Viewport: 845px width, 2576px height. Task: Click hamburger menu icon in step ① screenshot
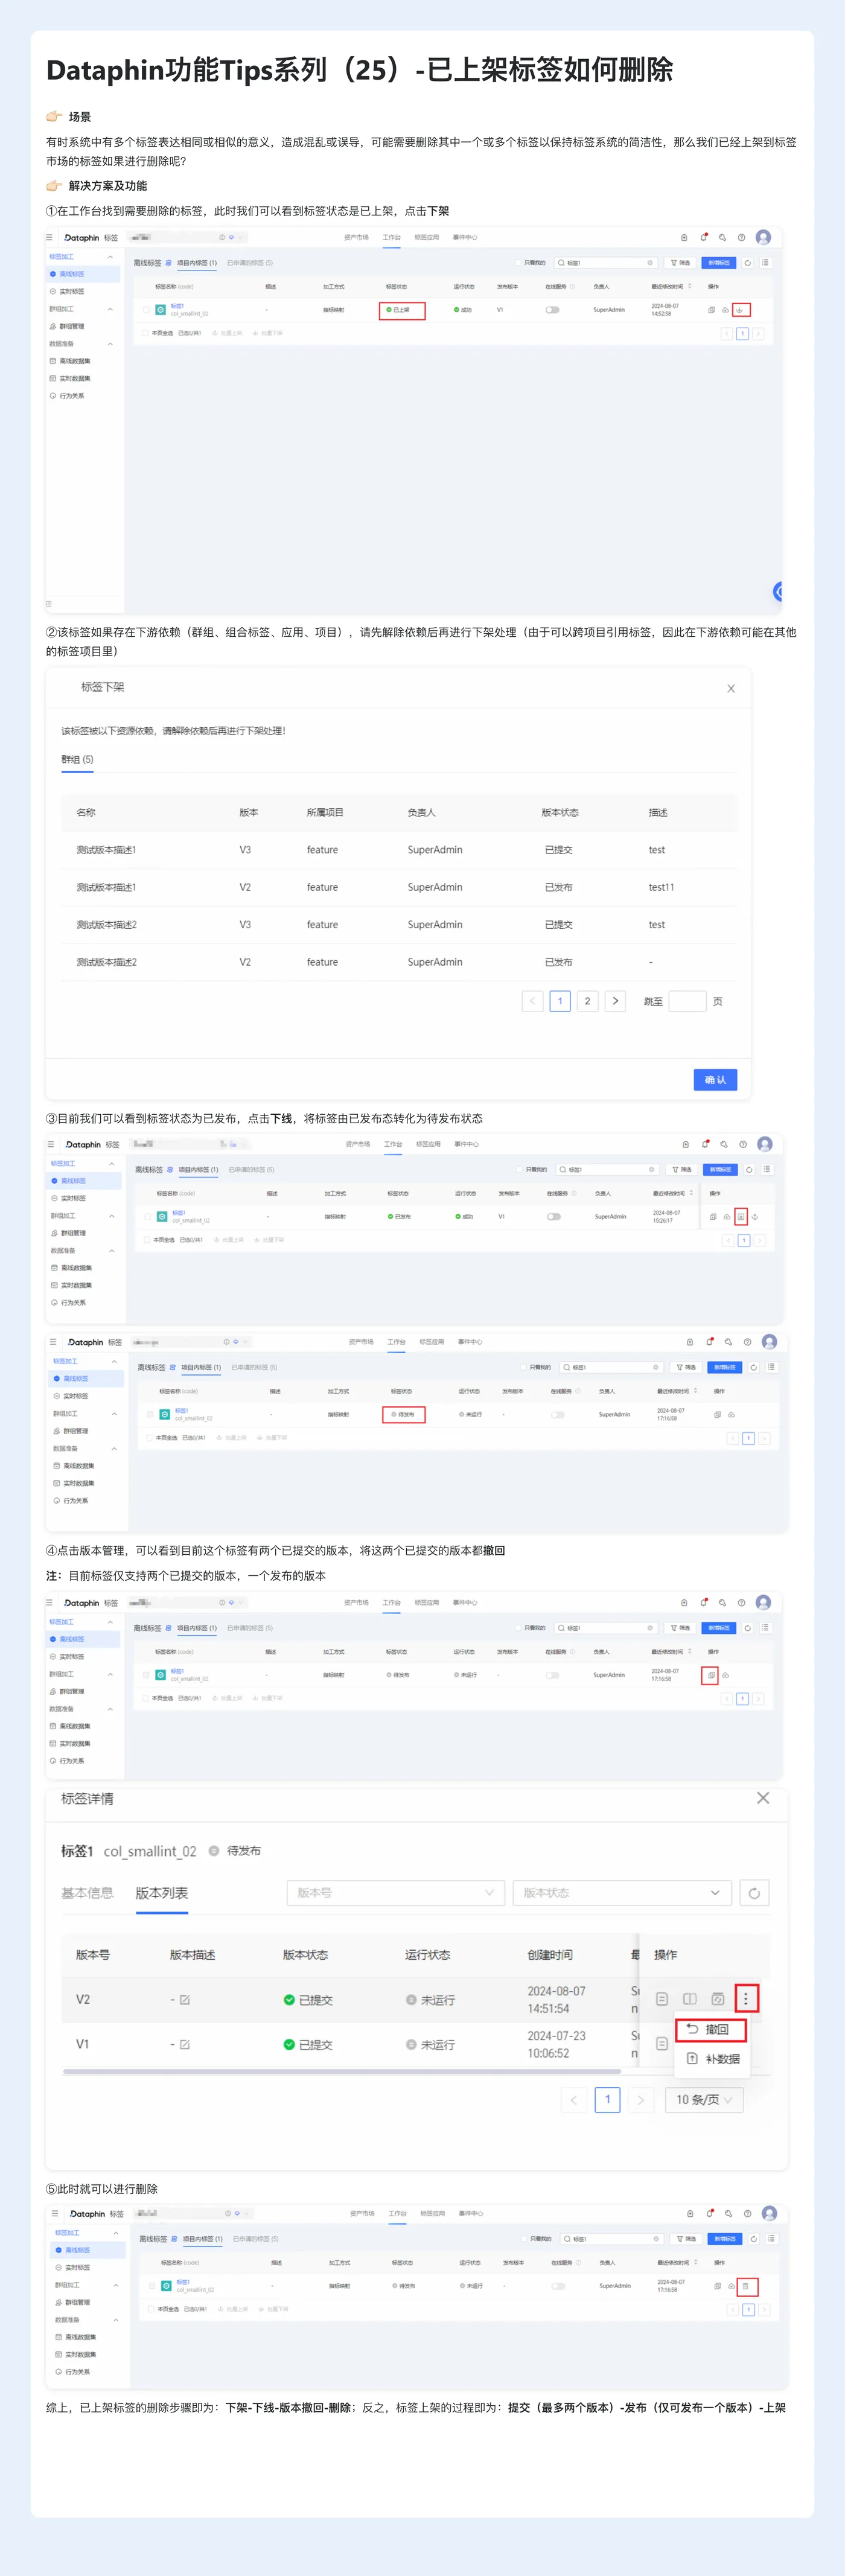tap(49, 238)
